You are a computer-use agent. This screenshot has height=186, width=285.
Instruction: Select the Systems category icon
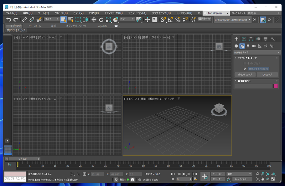tap(271, 46)
